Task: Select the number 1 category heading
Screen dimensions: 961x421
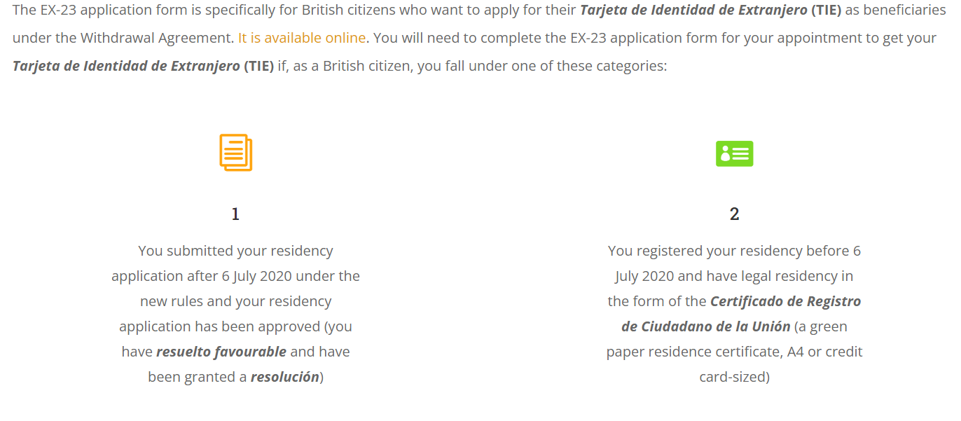Action: [x=235, y=214]
